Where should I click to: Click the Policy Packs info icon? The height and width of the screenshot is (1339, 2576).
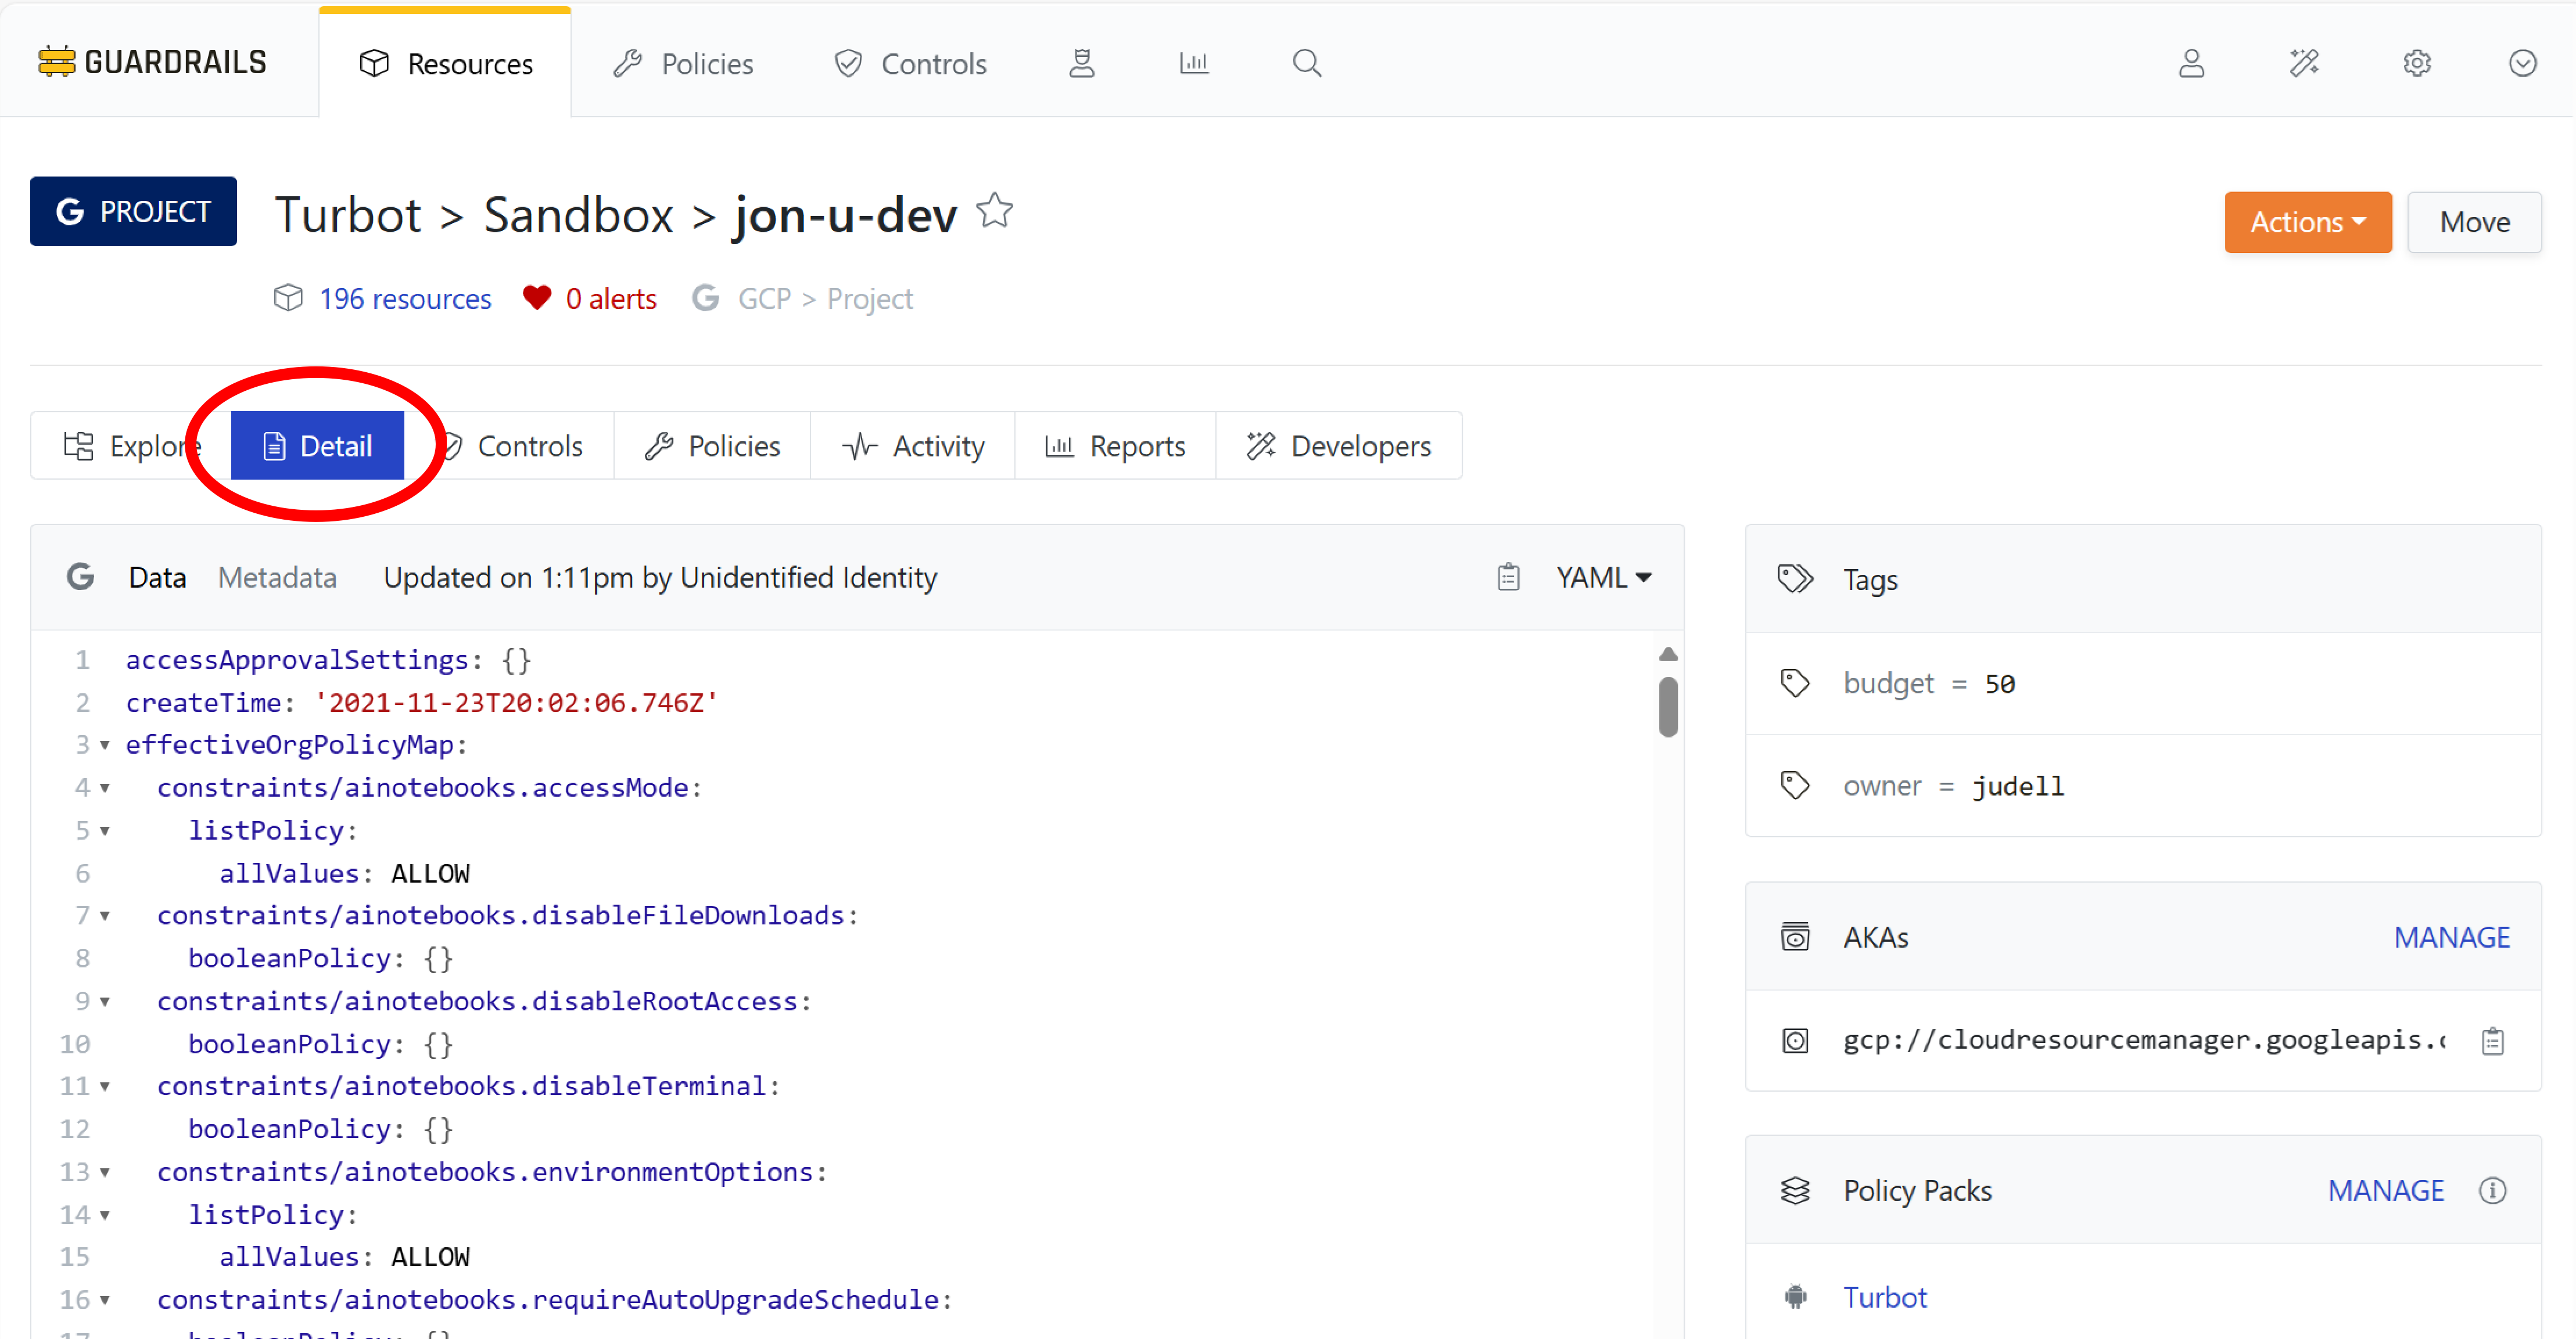2492,1190
